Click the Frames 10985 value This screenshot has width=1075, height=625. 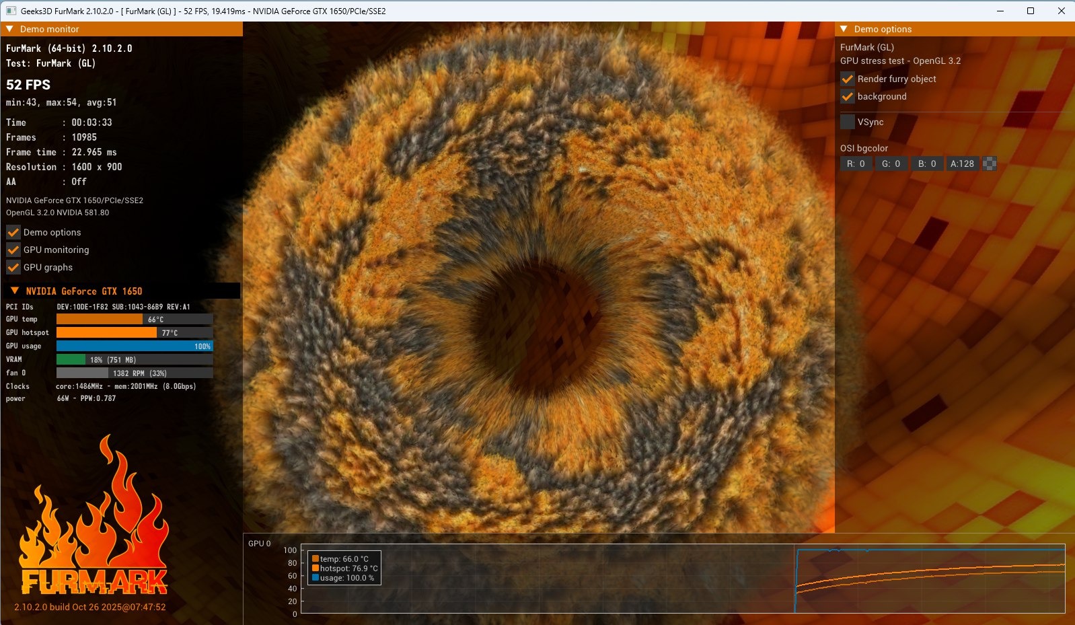tap(85, 137)
